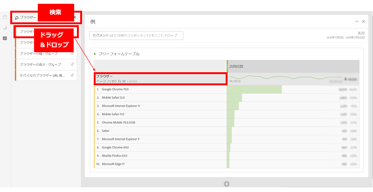
Task: Click the 訪問回数 sparkline trend cell
Action: pyautogui.click(x=293, y=79)
